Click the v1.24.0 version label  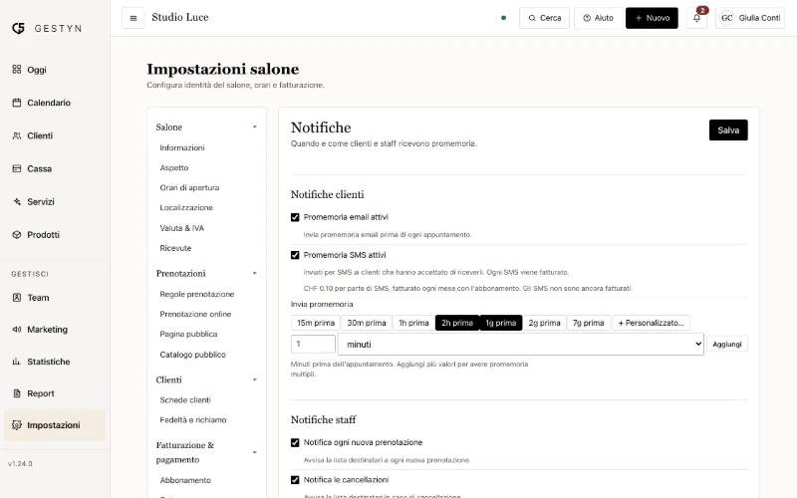coord(20,463)
